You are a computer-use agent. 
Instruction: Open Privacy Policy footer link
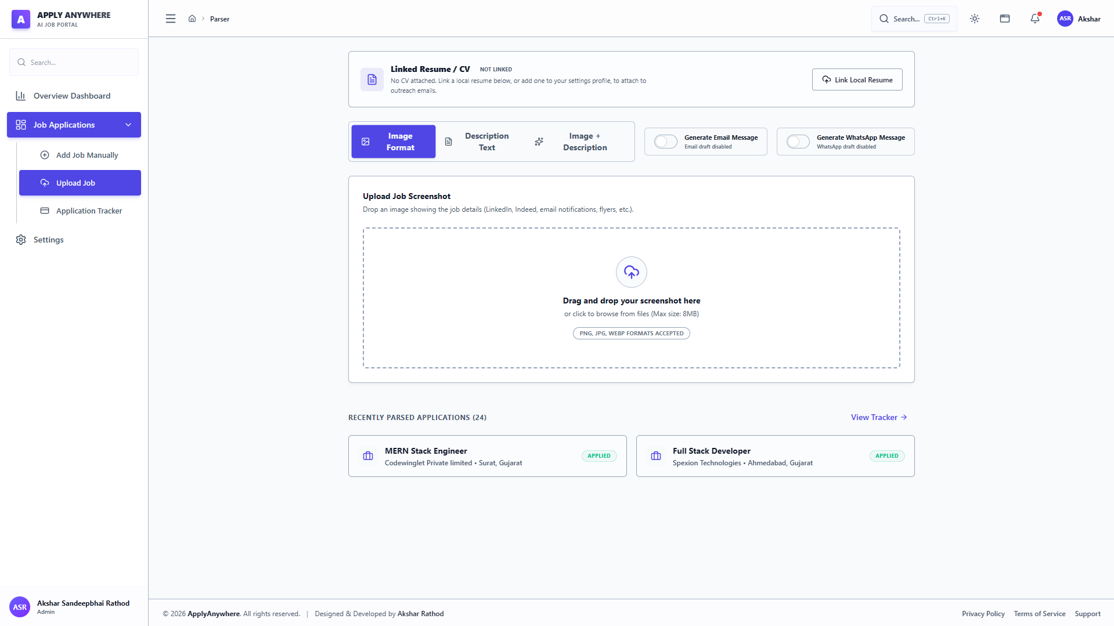click(983, 613)
